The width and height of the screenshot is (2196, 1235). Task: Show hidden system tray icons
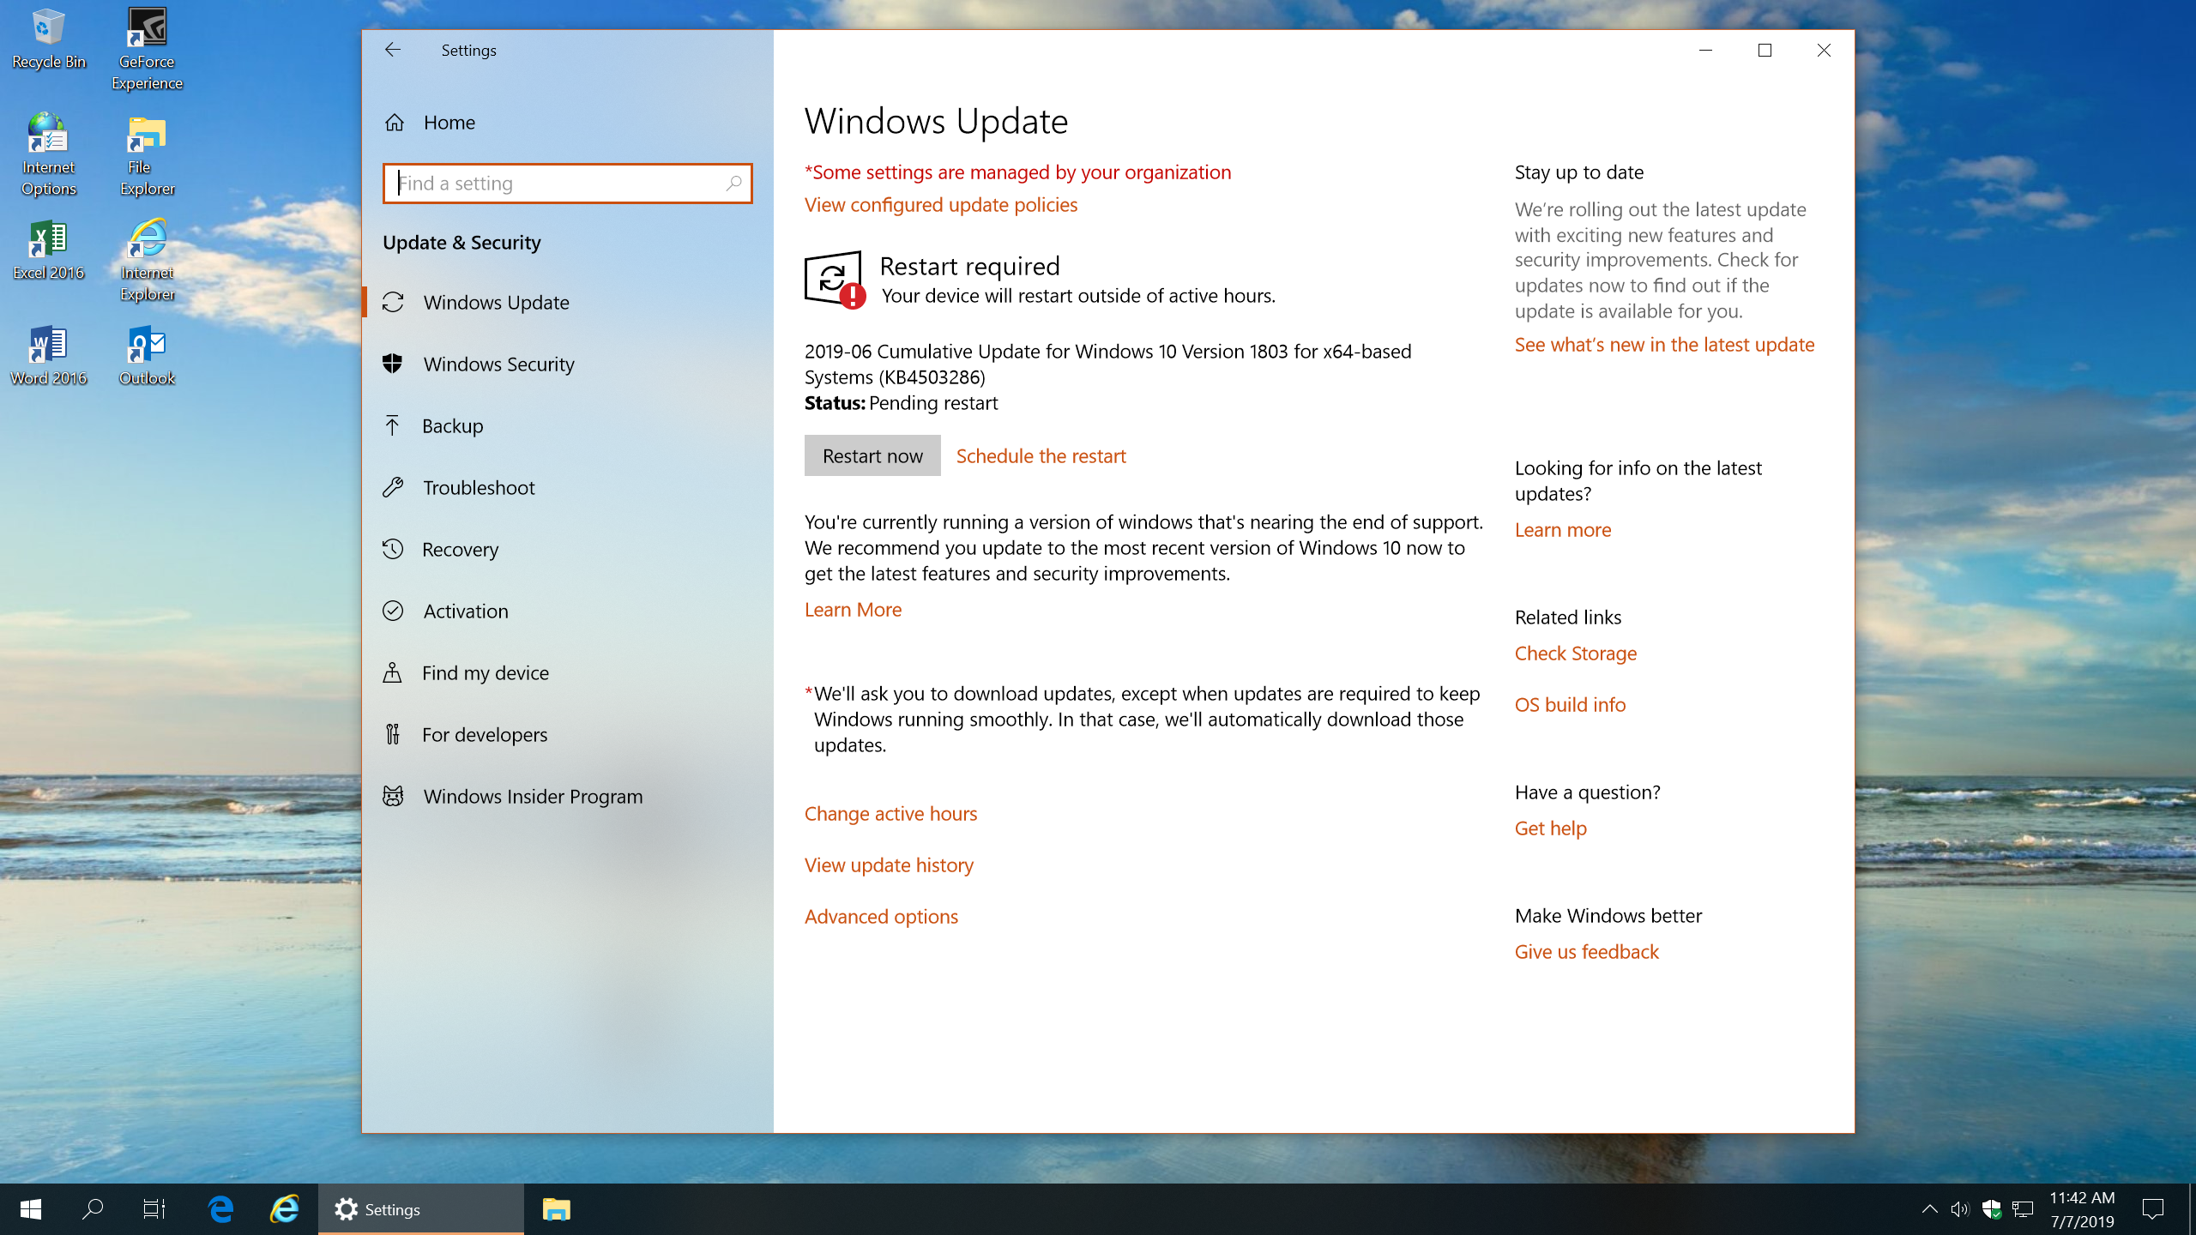point(1929,1209)
